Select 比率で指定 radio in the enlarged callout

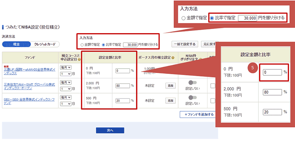pos(212,18)
